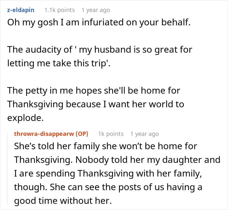
Task: Click the 1k points reply score
Action: tap(111, 134)
